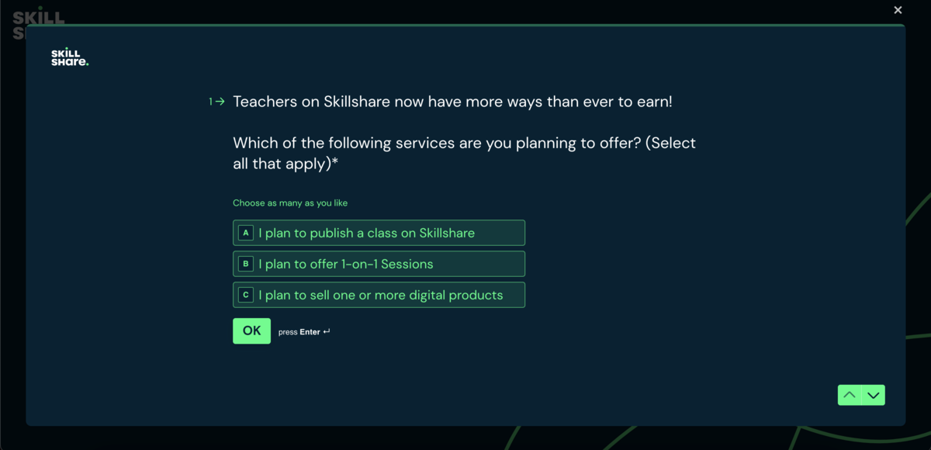Screen dimensions: 931x450
Task: Navigate to the previous question using the arrows
Action: tap(850, 395)
